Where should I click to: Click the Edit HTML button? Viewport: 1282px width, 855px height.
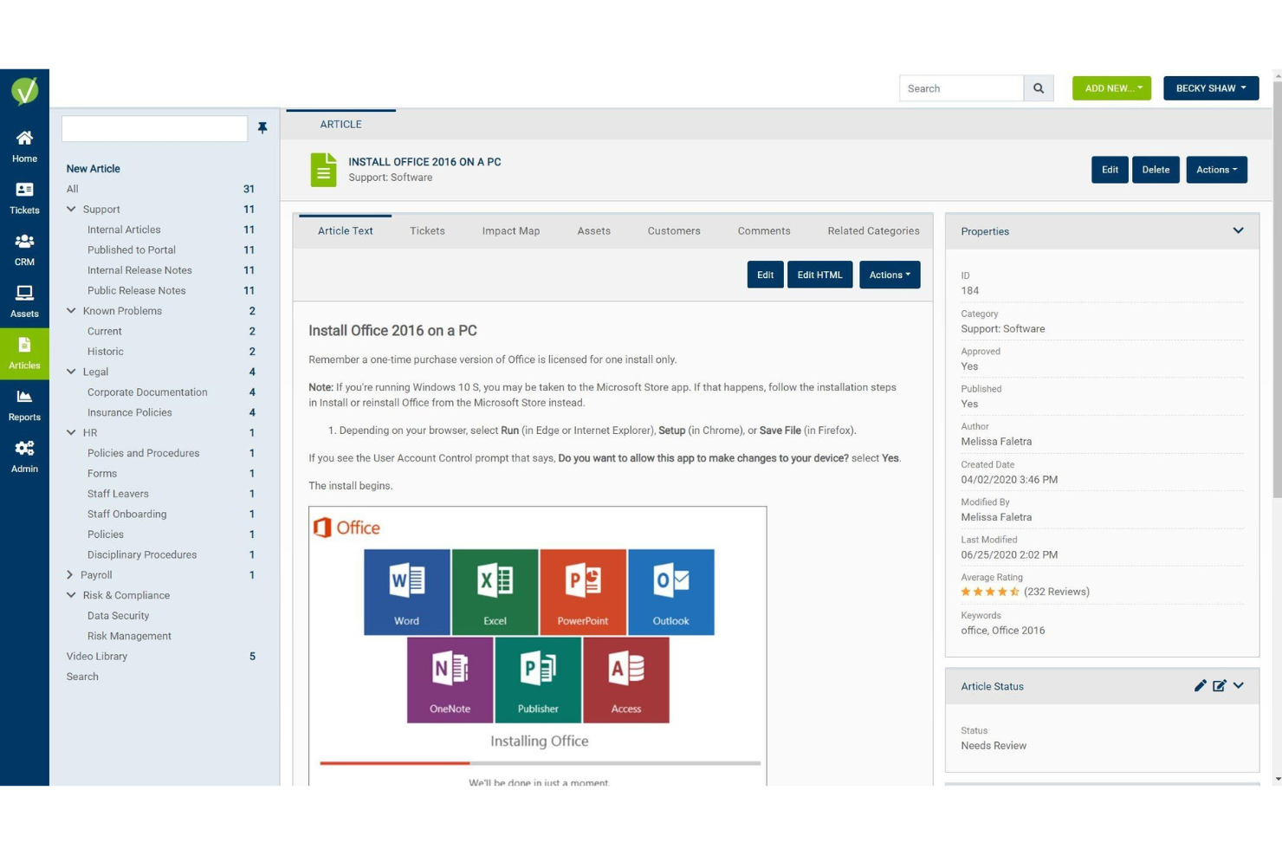coord(819,275)
